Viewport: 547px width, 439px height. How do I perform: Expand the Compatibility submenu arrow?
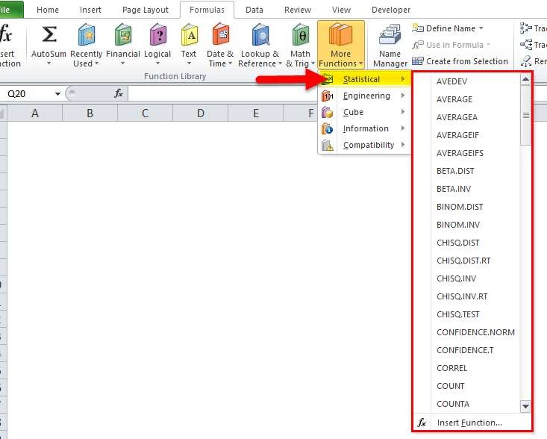click(403, 145)
